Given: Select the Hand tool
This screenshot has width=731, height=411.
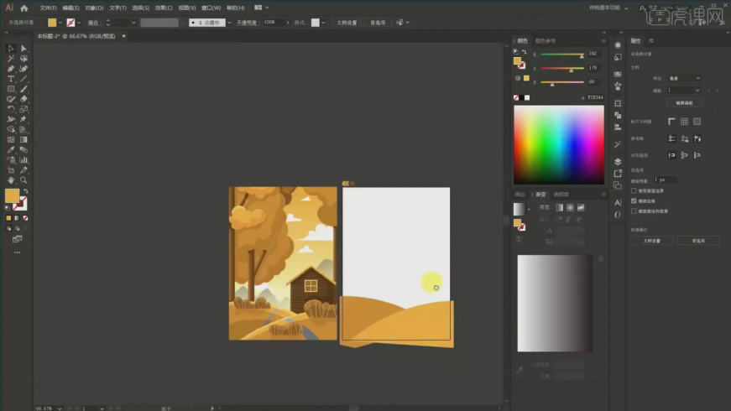Looking at the screenshot, I should (11, 179).
